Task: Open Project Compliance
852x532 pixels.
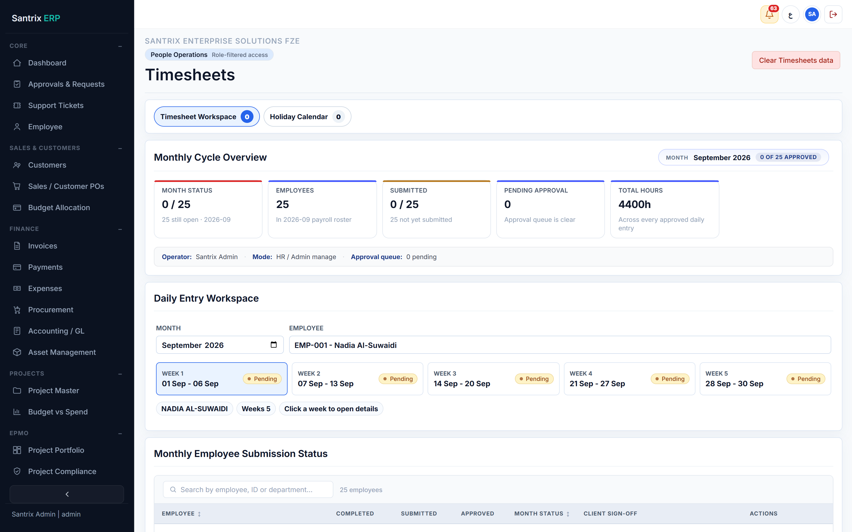Action: click(67, 471)
